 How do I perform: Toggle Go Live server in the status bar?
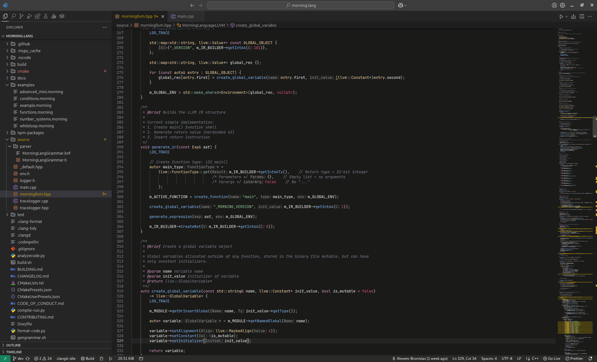click(552, 359)
